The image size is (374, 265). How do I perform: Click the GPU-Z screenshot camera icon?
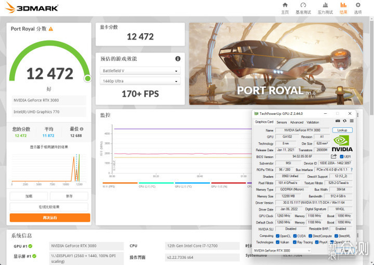pos(339,121)
